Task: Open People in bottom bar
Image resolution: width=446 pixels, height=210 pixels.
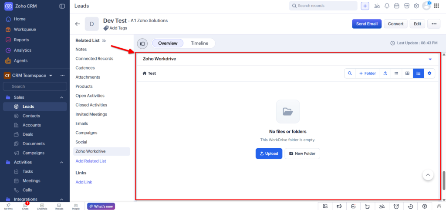Action: pos(76,207)
